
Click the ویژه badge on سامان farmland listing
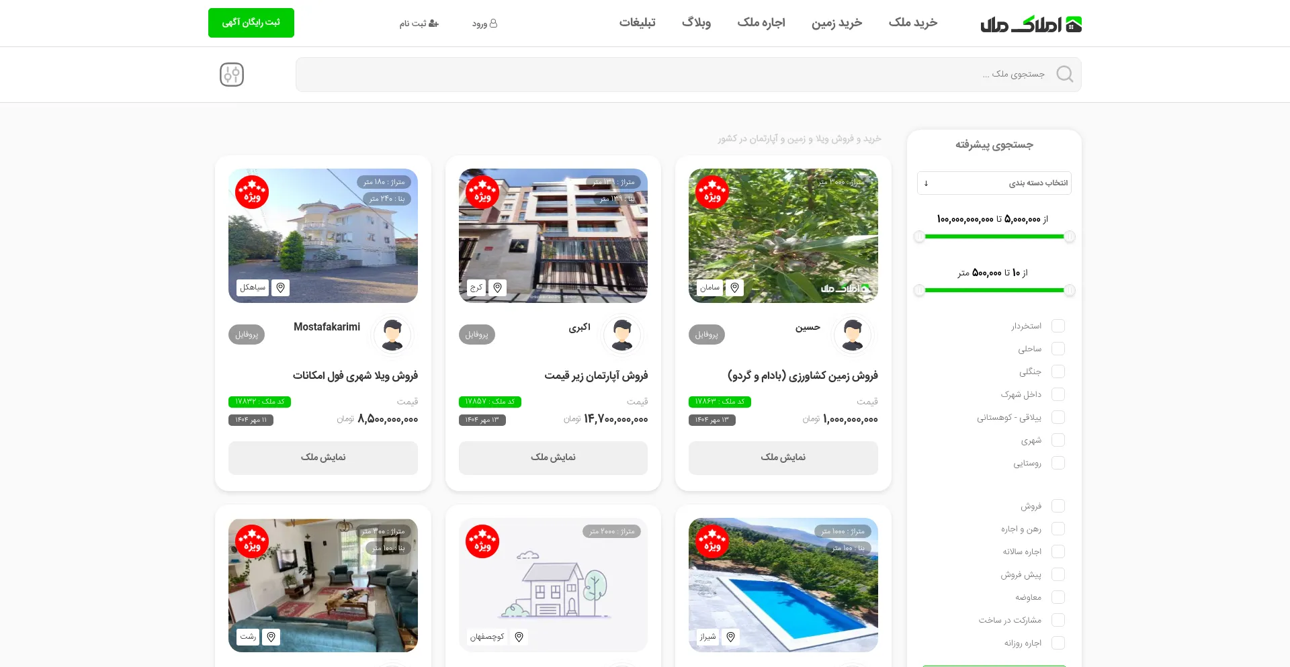point(712,193)
